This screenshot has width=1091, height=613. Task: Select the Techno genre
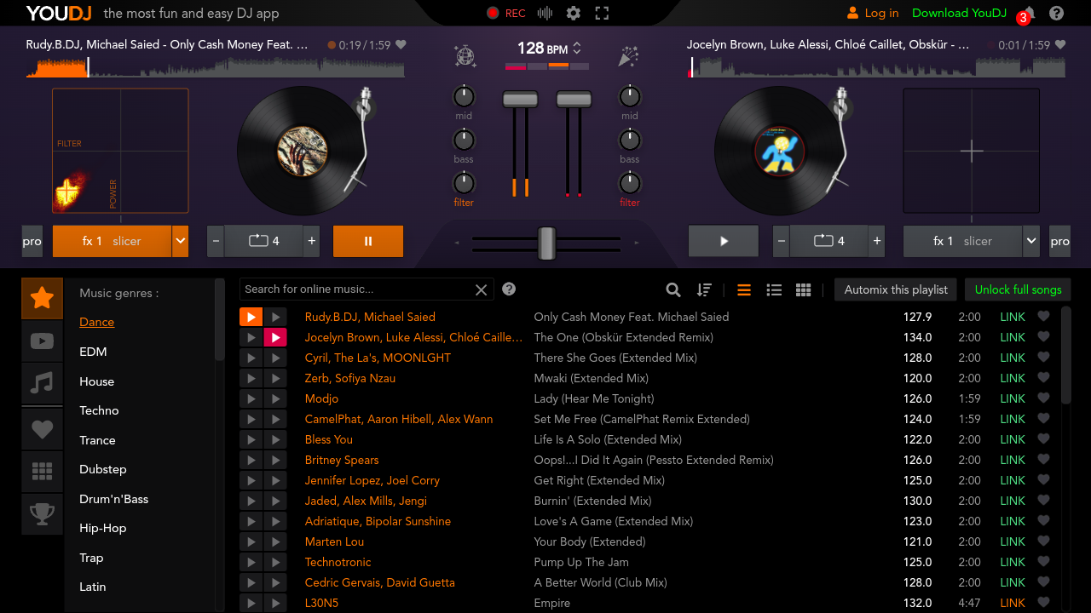pyautogui.click(x=98, y=410)
